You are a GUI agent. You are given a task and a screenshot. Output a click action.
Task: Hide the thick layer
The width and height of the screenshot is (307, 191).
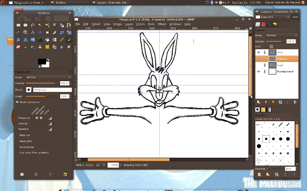[258, 52]
